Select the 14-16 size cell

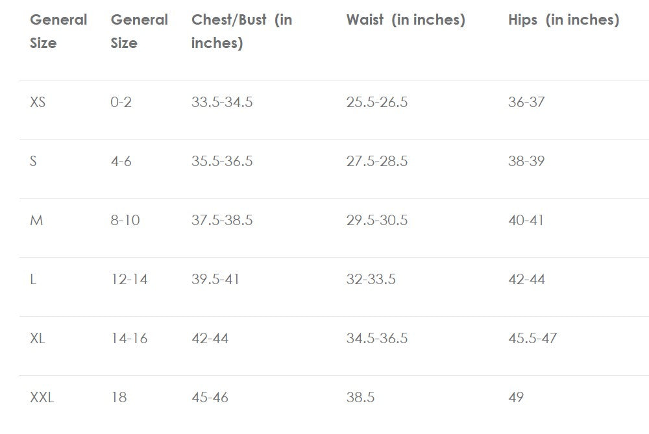(129, 338)
